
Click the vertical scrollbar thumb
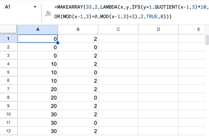coord(207,40)
